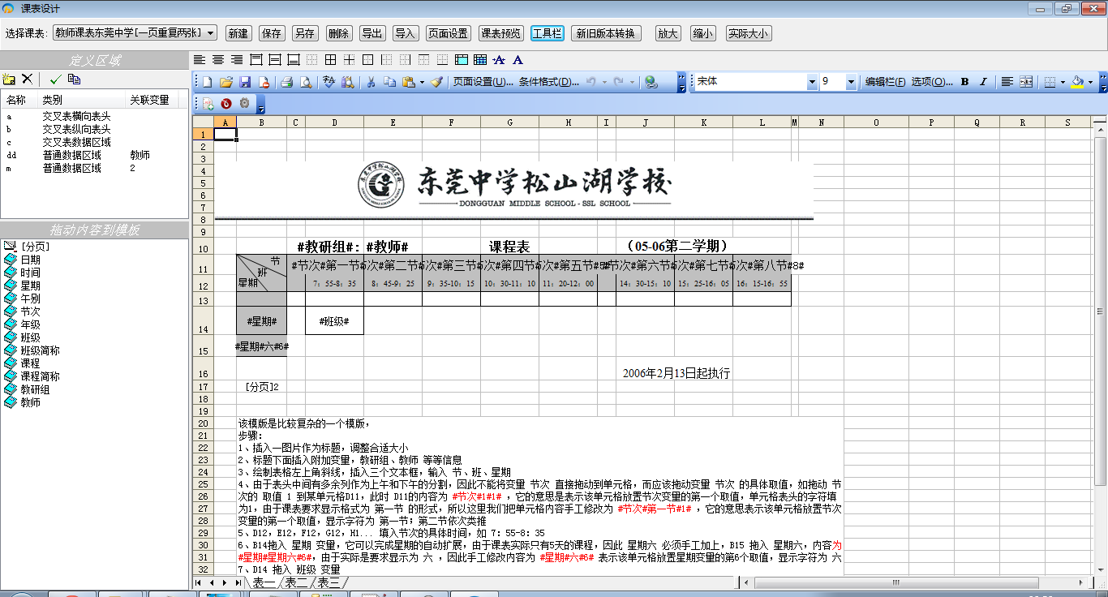Screen dimensions: 1108x597
Task: Open 条件格式(D)... menu item
Action: point(549,82)
